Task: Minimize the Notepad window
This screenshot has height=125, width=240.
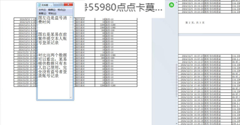Action: point(56,5)
